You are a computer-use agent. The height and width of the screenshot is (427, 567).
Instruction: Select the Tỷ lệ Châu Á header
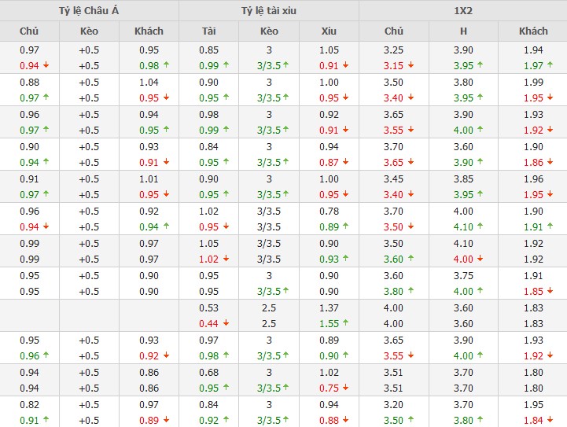(89, 10)
